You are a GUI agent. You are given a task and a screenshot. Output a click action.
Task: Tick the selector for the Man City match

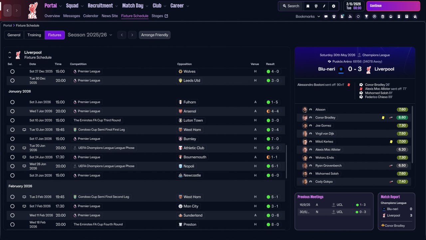[x=12, y=206]
